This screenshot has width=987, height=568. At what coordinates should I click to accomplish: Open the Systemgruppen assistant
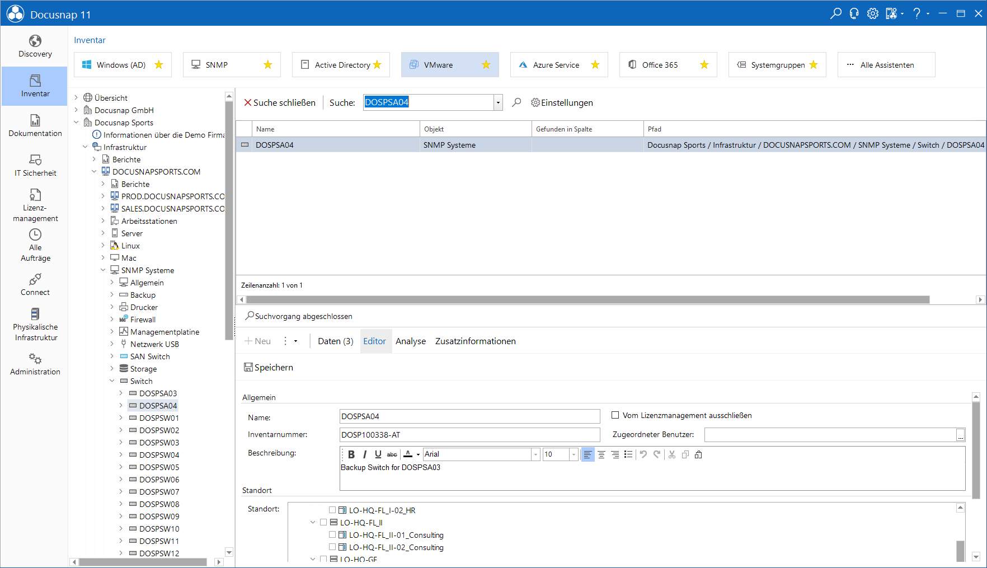[777, 65]
